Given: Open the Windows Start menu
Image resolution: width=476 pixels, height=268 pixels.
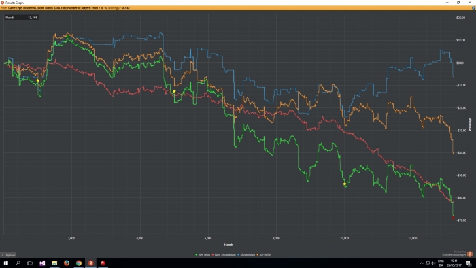Looking at the screenshot, I should (x=5, y=263).
